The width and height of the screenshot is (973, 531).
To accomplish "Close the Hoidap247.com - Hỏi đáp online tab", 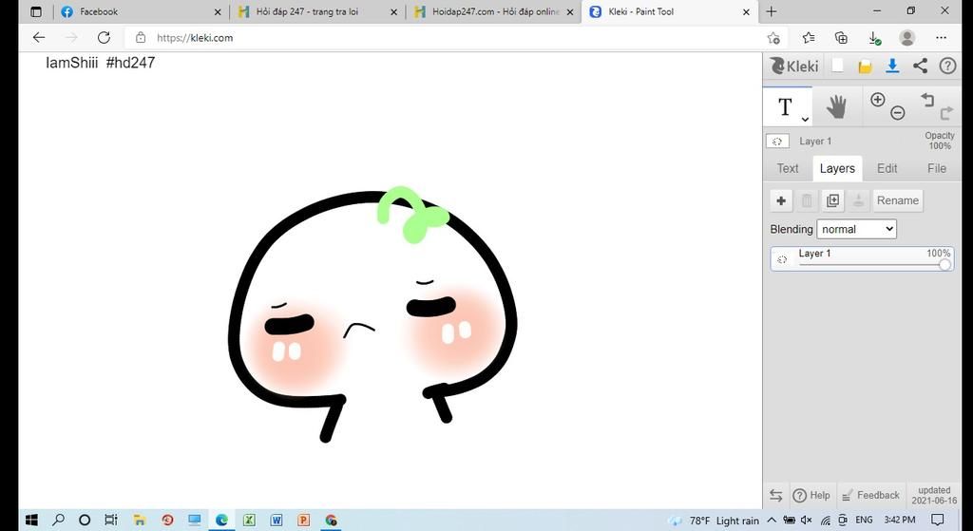I will (570, 11).
